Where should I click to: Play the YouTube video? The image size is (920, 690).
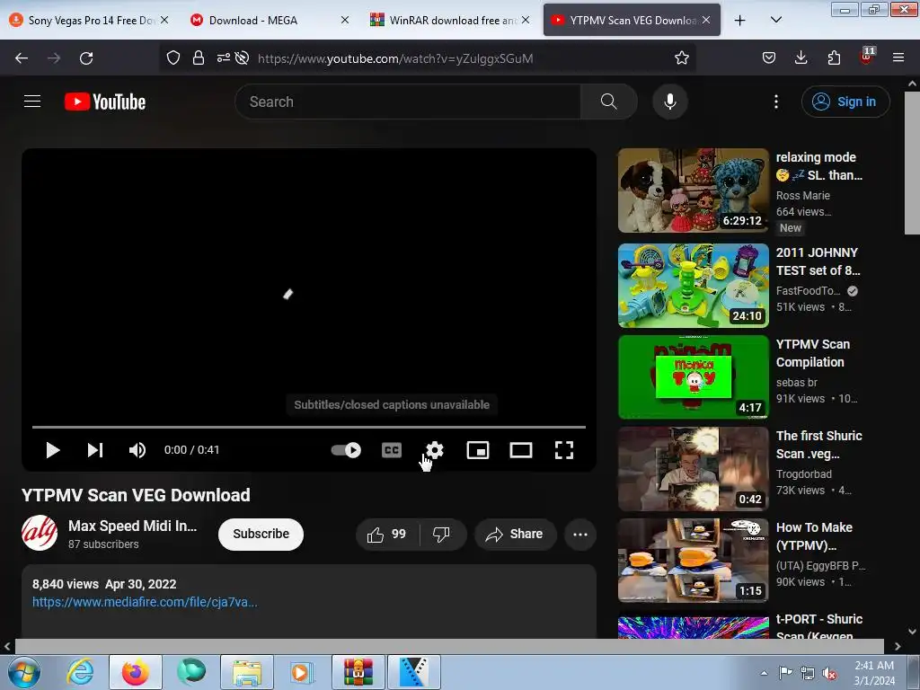[53, 450]
